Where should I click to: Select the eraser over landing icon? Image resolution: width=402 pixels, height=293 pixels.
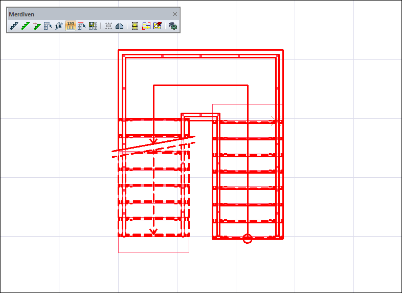[158, 26]
